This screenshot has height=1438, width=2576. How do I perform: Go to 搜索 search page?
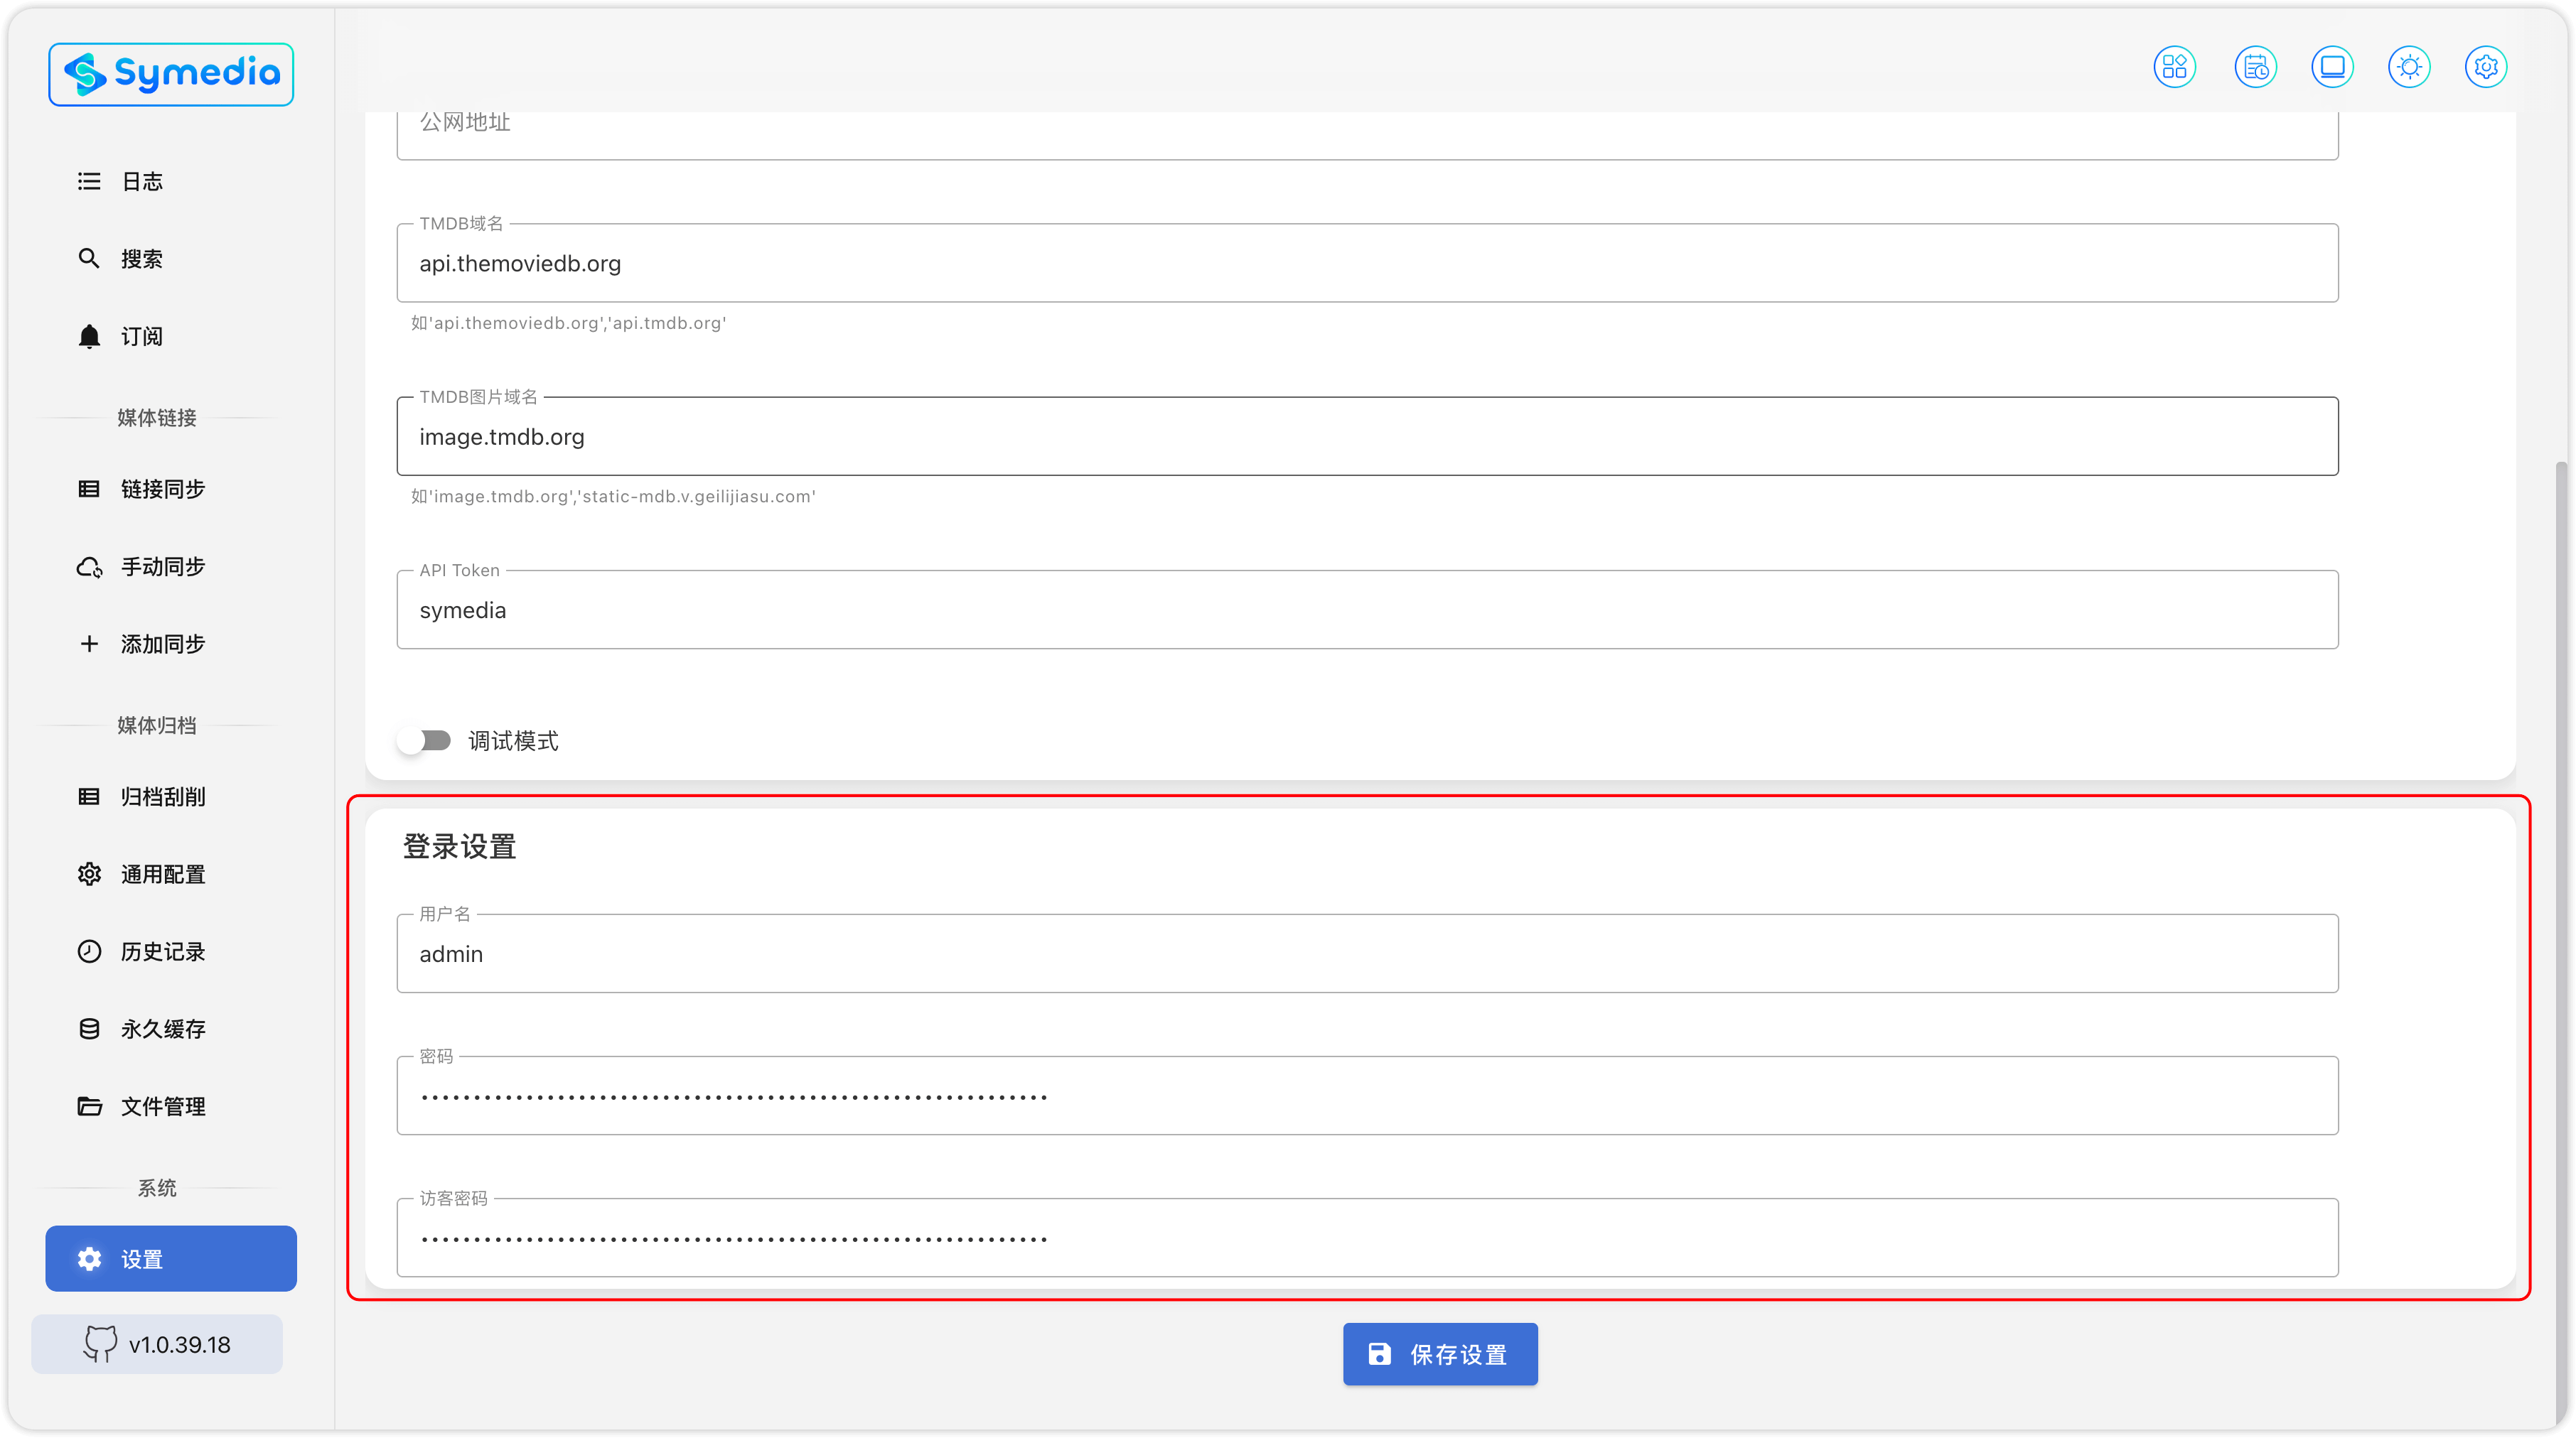[141, 259]
